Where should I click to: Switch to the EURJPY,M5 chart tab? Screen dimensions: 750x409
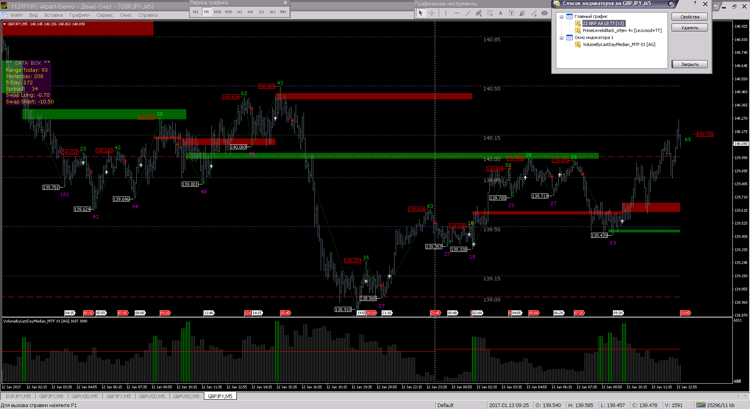(x=18, y=397)
